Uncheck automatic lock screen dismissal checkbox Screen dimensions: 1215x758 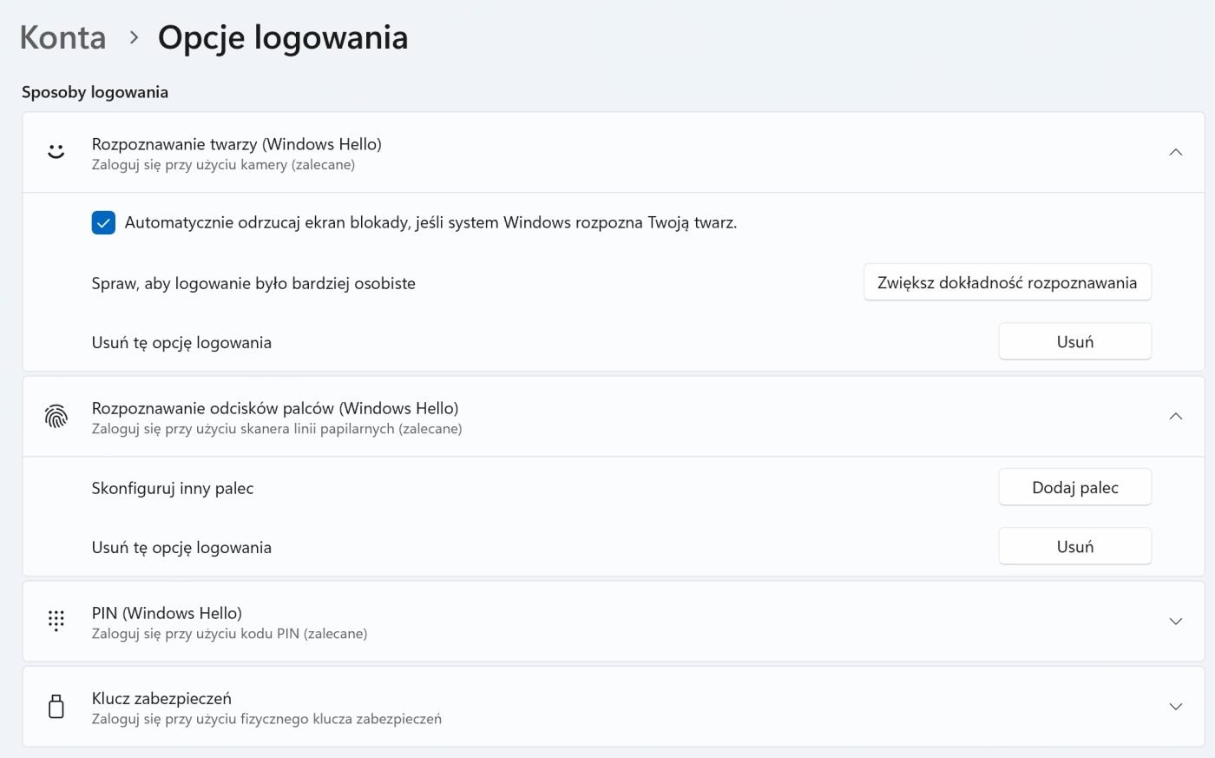(x=103, y=223)
